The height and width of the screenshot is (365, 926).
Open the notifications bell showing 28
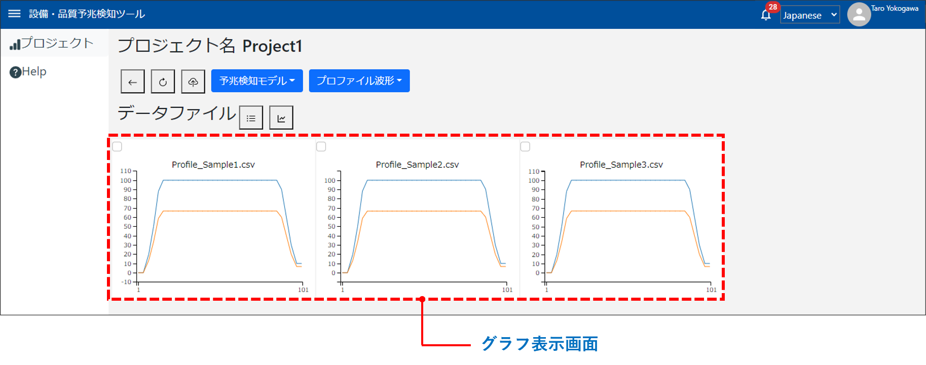766,15
